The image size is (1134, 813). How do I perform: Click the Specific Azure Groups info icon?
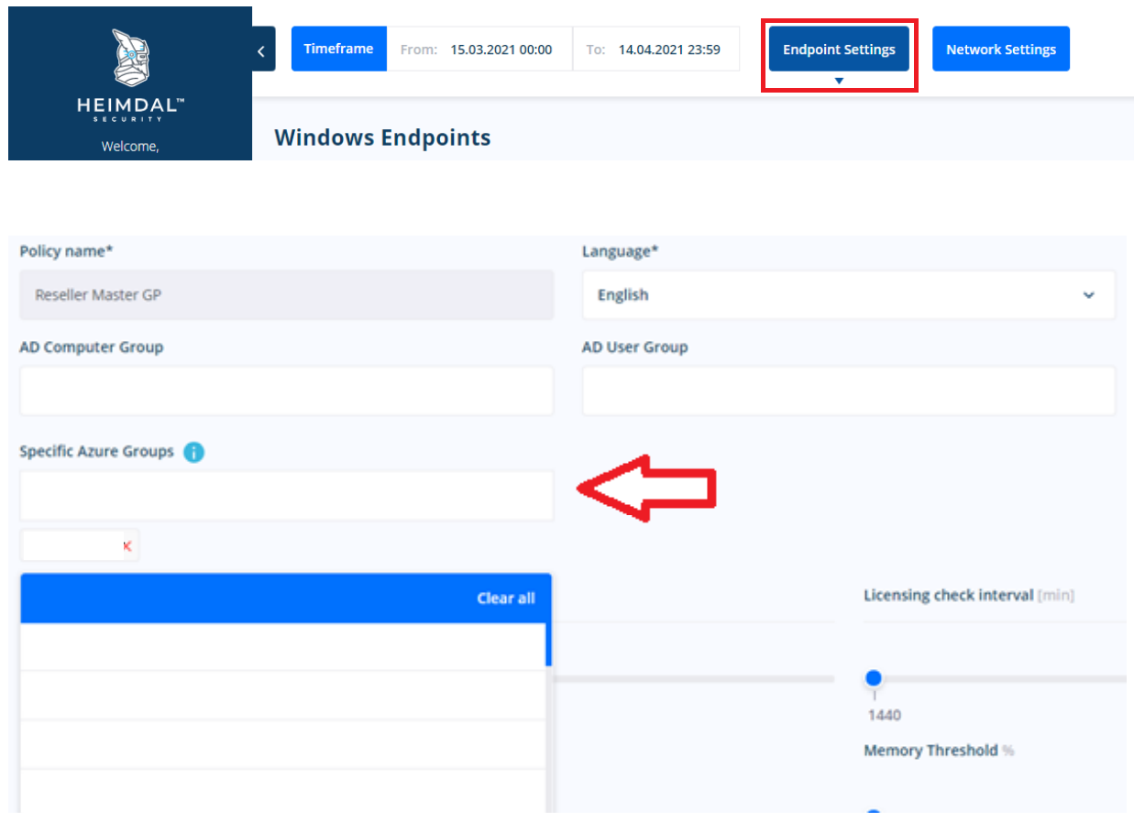pos(193,452)
